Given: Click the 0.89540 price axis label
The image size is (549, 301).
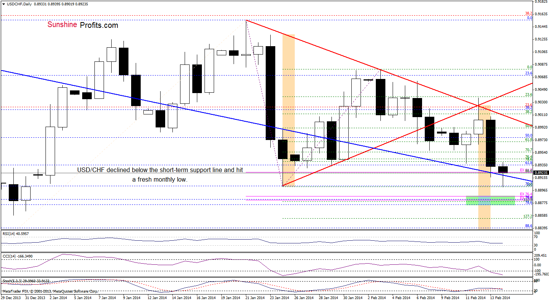Looking at the screenshot, I should tap(542, 153).
